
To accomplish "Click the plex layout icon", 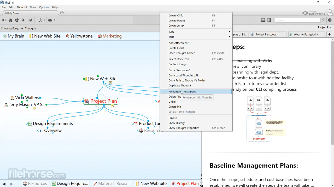I will (40, 20).
